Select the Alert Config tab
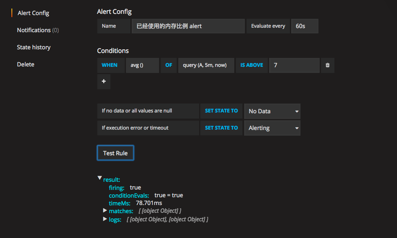Image resolution: width=397 pixels, height=238 pixels. tap(33, 13)
